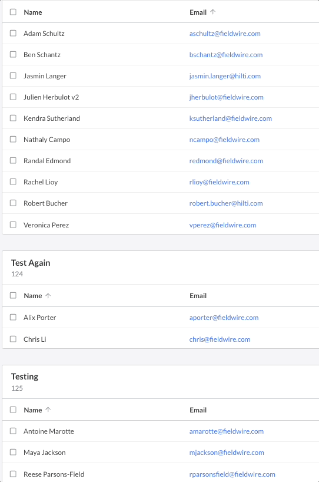This screenshot has width=319, height=482.
Task: Toggle the select-all checkbox in the Test Again header
Action: (x=13, y=295)
